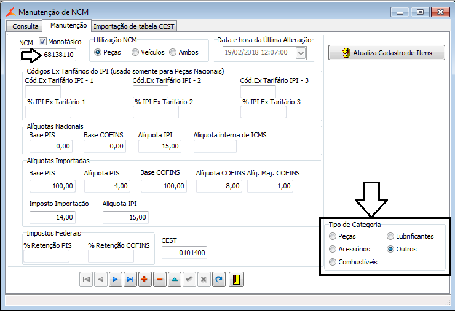Click imported Base COFINS field 100,00
Image resolution: width=455 pixels, height=311 pixels.
click(164, 186)
